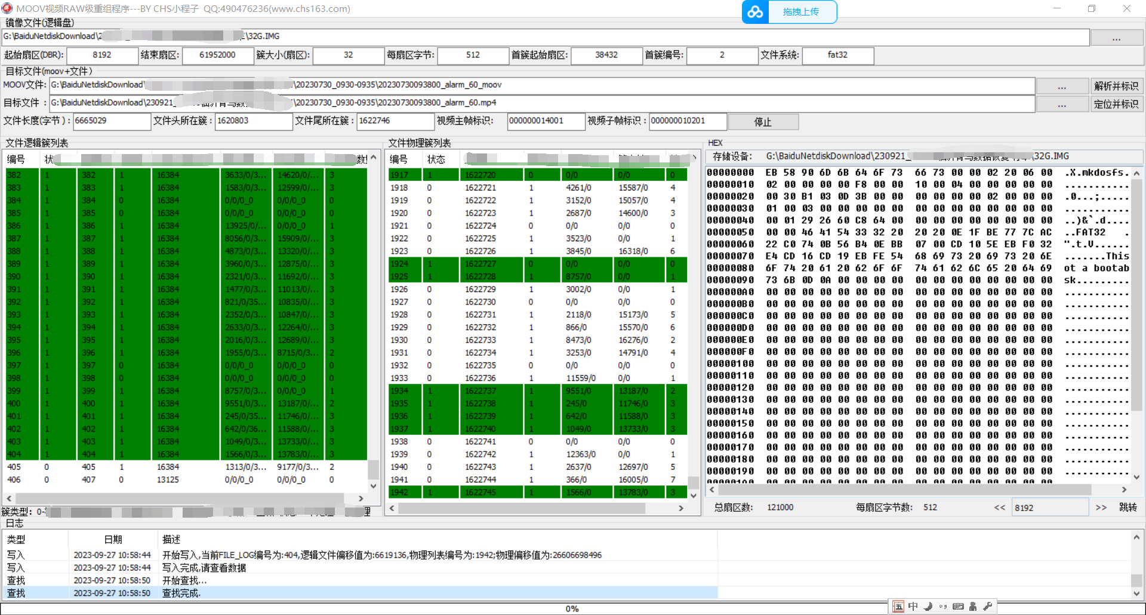The width and height of the screenshot is (1146, 615).
Task: Select physical cluster row 1918
Action: 538,187
